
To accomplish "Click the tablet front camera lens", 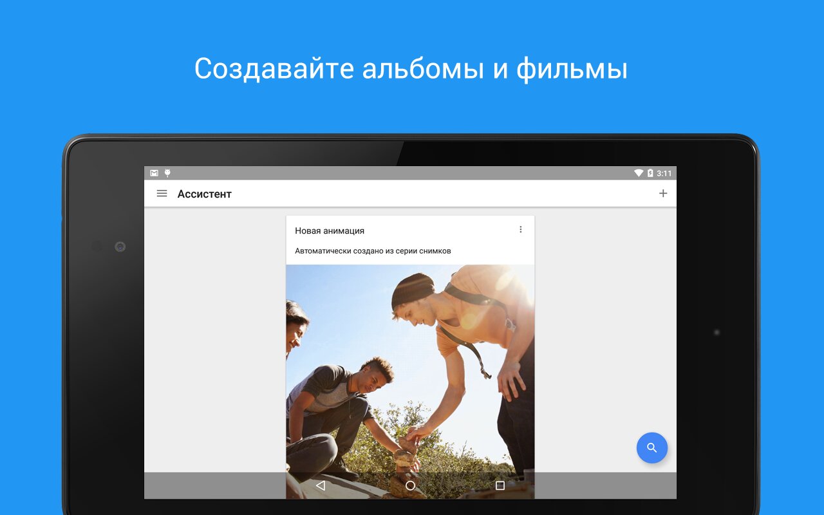I will [x=120, y=247].
